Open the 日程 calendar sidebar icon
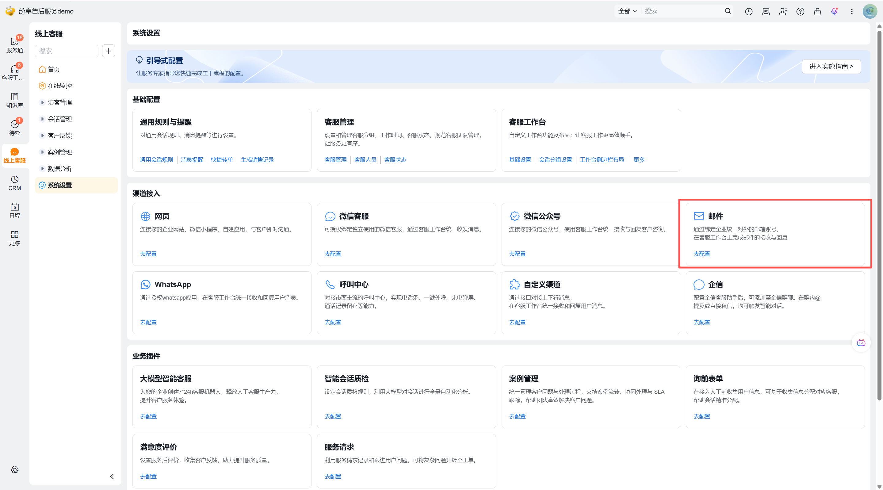Viewport: 883px width, 490px height. (x=14, y=211)
